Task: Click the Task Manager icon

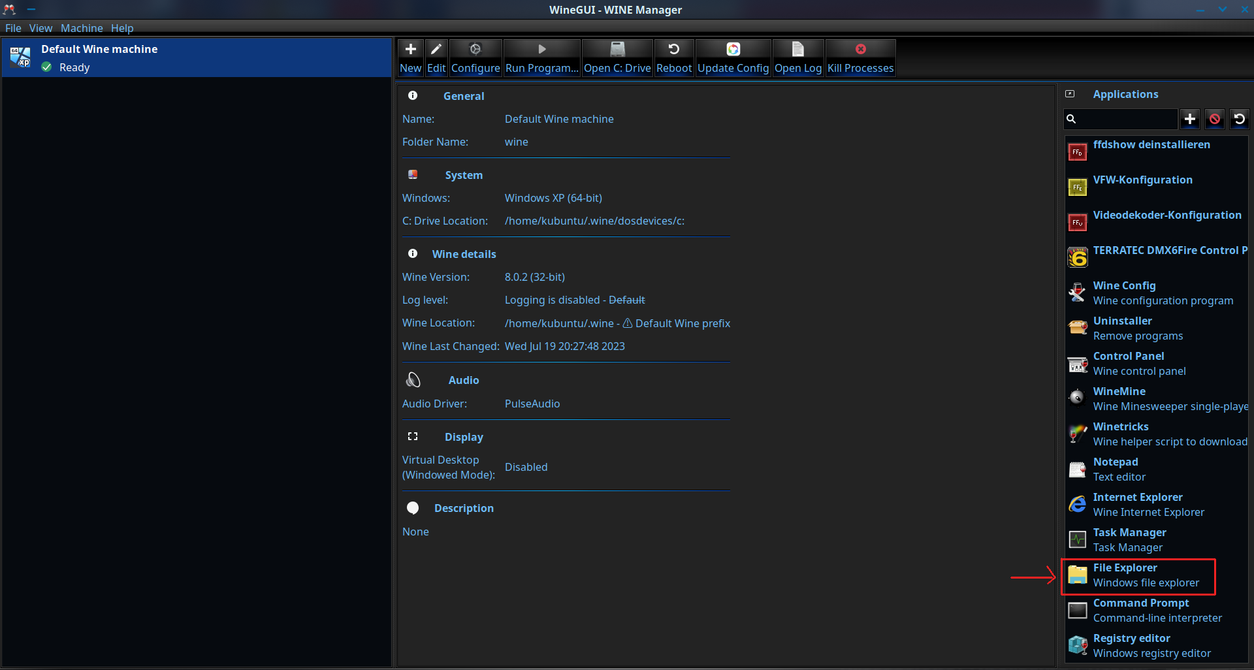Action: pyautogui.click(x=1078, y=539)
